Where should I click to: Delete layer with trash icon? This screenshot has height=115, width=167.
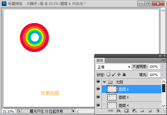coord(158,111)
